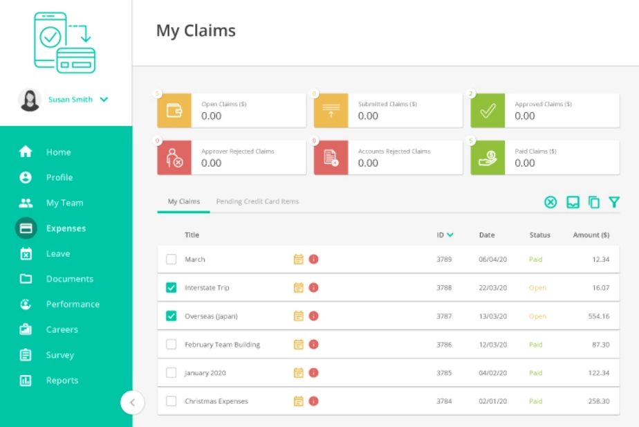Click the app logo at top left
Viewport: 639px width, 427px height.
64,43
